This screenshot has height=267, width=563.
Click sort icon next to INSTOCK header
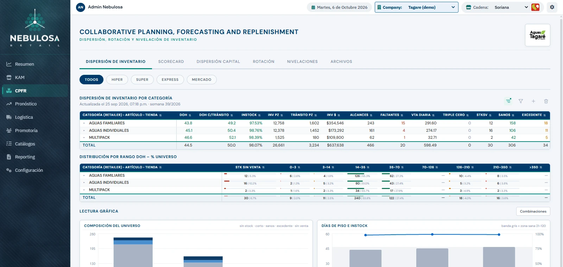(259, 115)
